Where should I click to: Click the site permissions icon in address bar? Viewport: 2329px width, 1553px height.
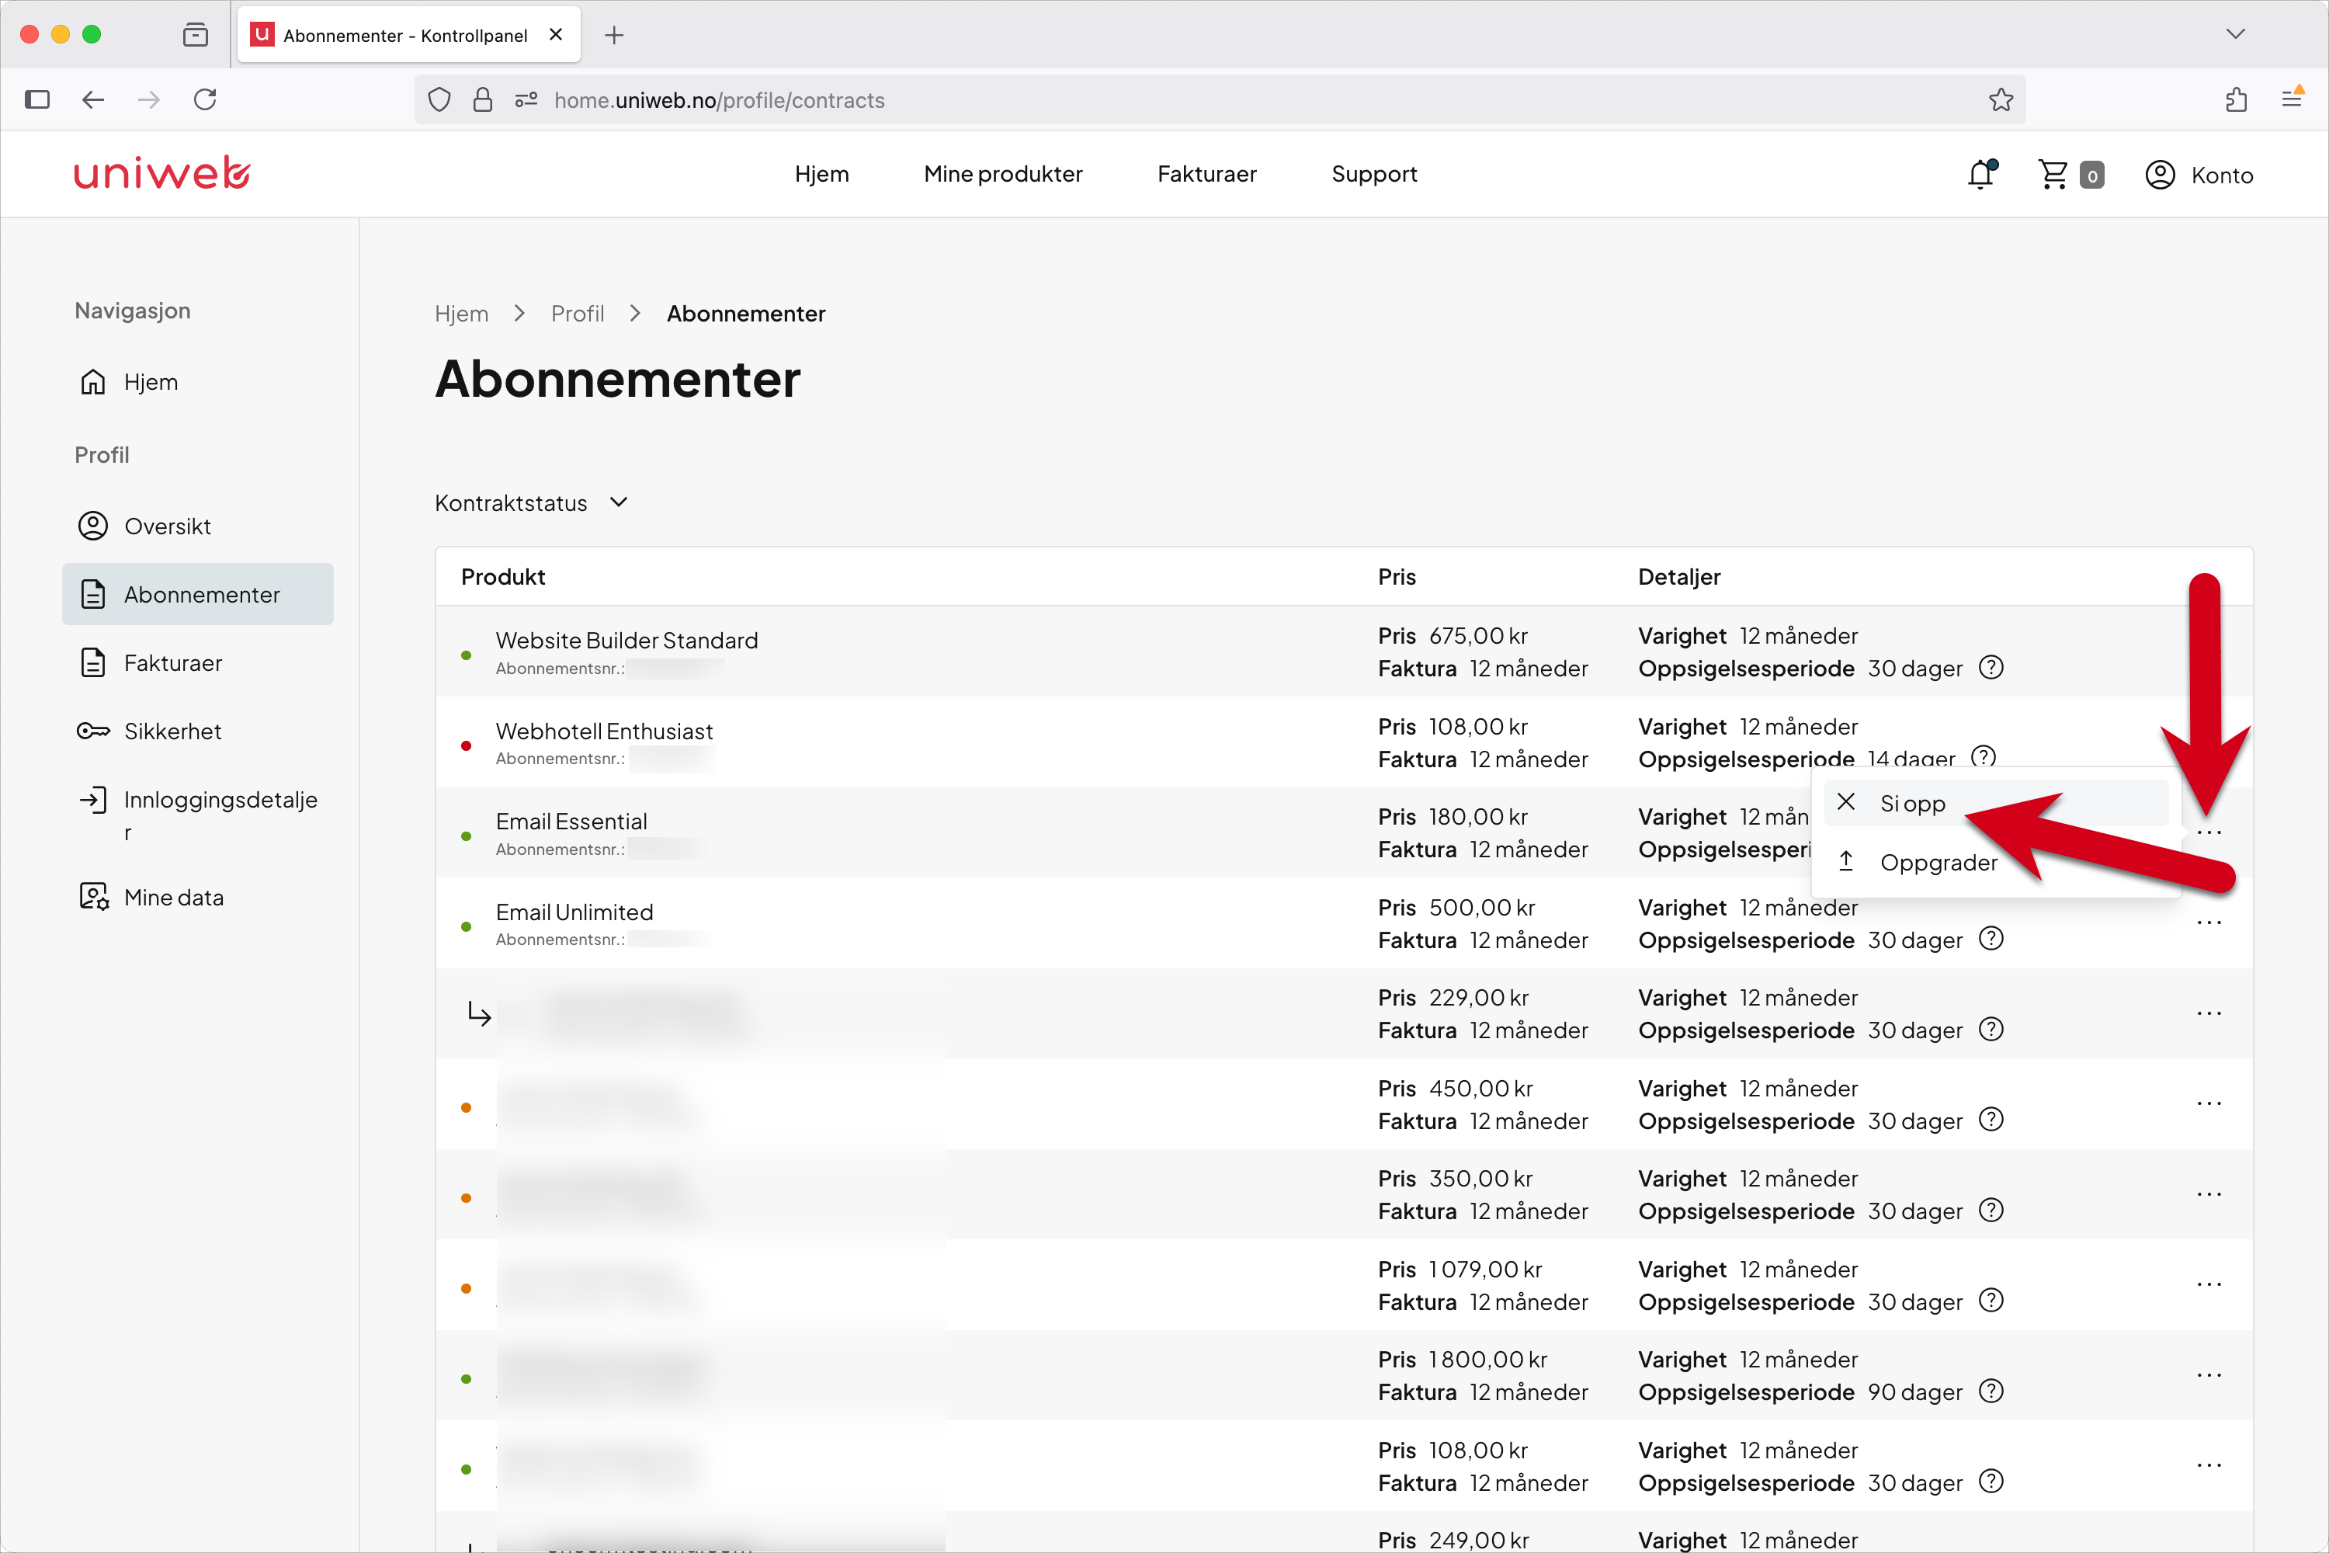coord(526,100)
